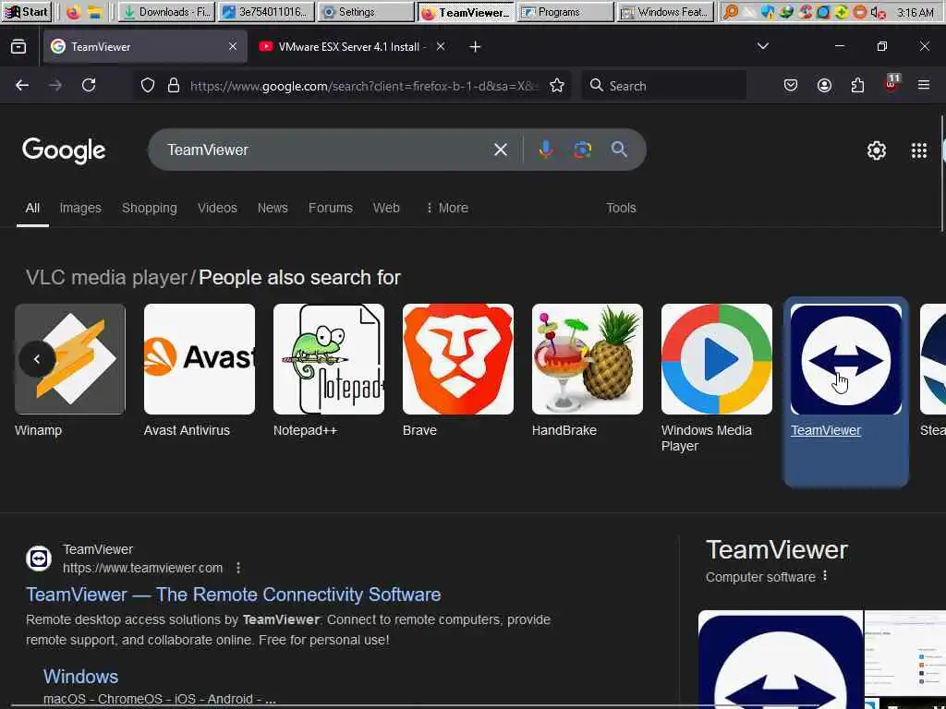Switch to the Programs taskbar window
Viewport: 946px width, 709px height.
pyautogui.click(x=565, y=12)
